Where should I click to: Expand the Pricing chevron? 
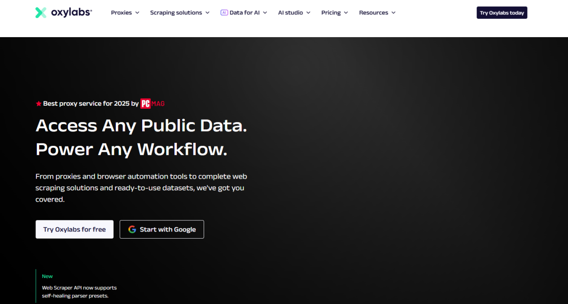(x=346, y=13)
